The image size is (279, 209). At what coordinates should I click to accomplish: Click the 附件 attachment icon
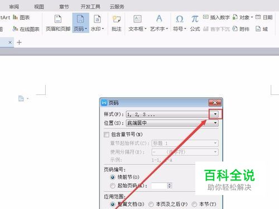pyautogui.click(x=235, y=28)
